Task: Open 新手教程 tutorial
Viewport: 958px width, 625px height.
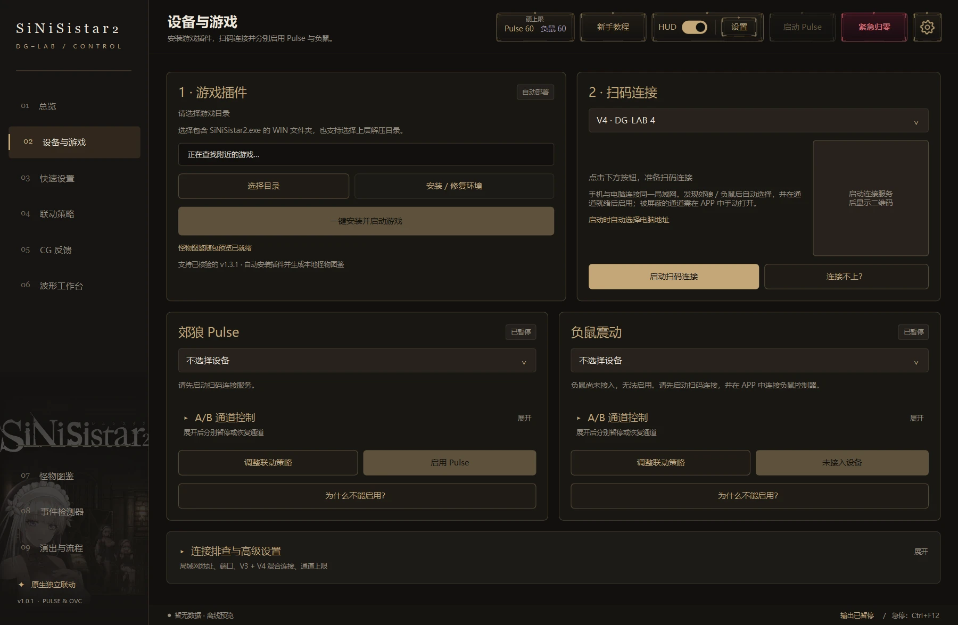Action: [x=613, y=27]
